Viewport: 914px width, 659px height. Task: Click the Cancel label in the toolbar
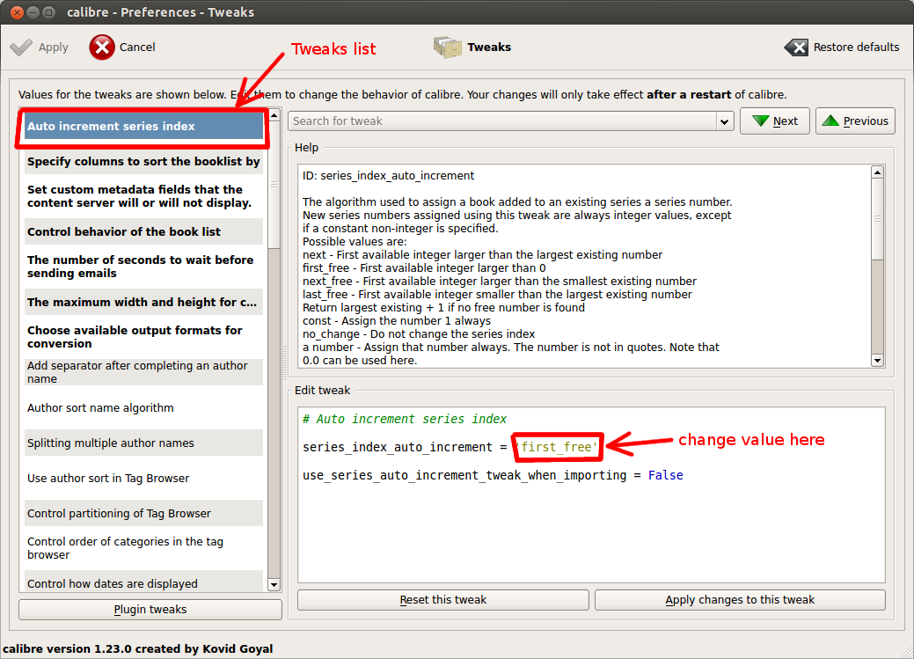(x=137, y=48)
